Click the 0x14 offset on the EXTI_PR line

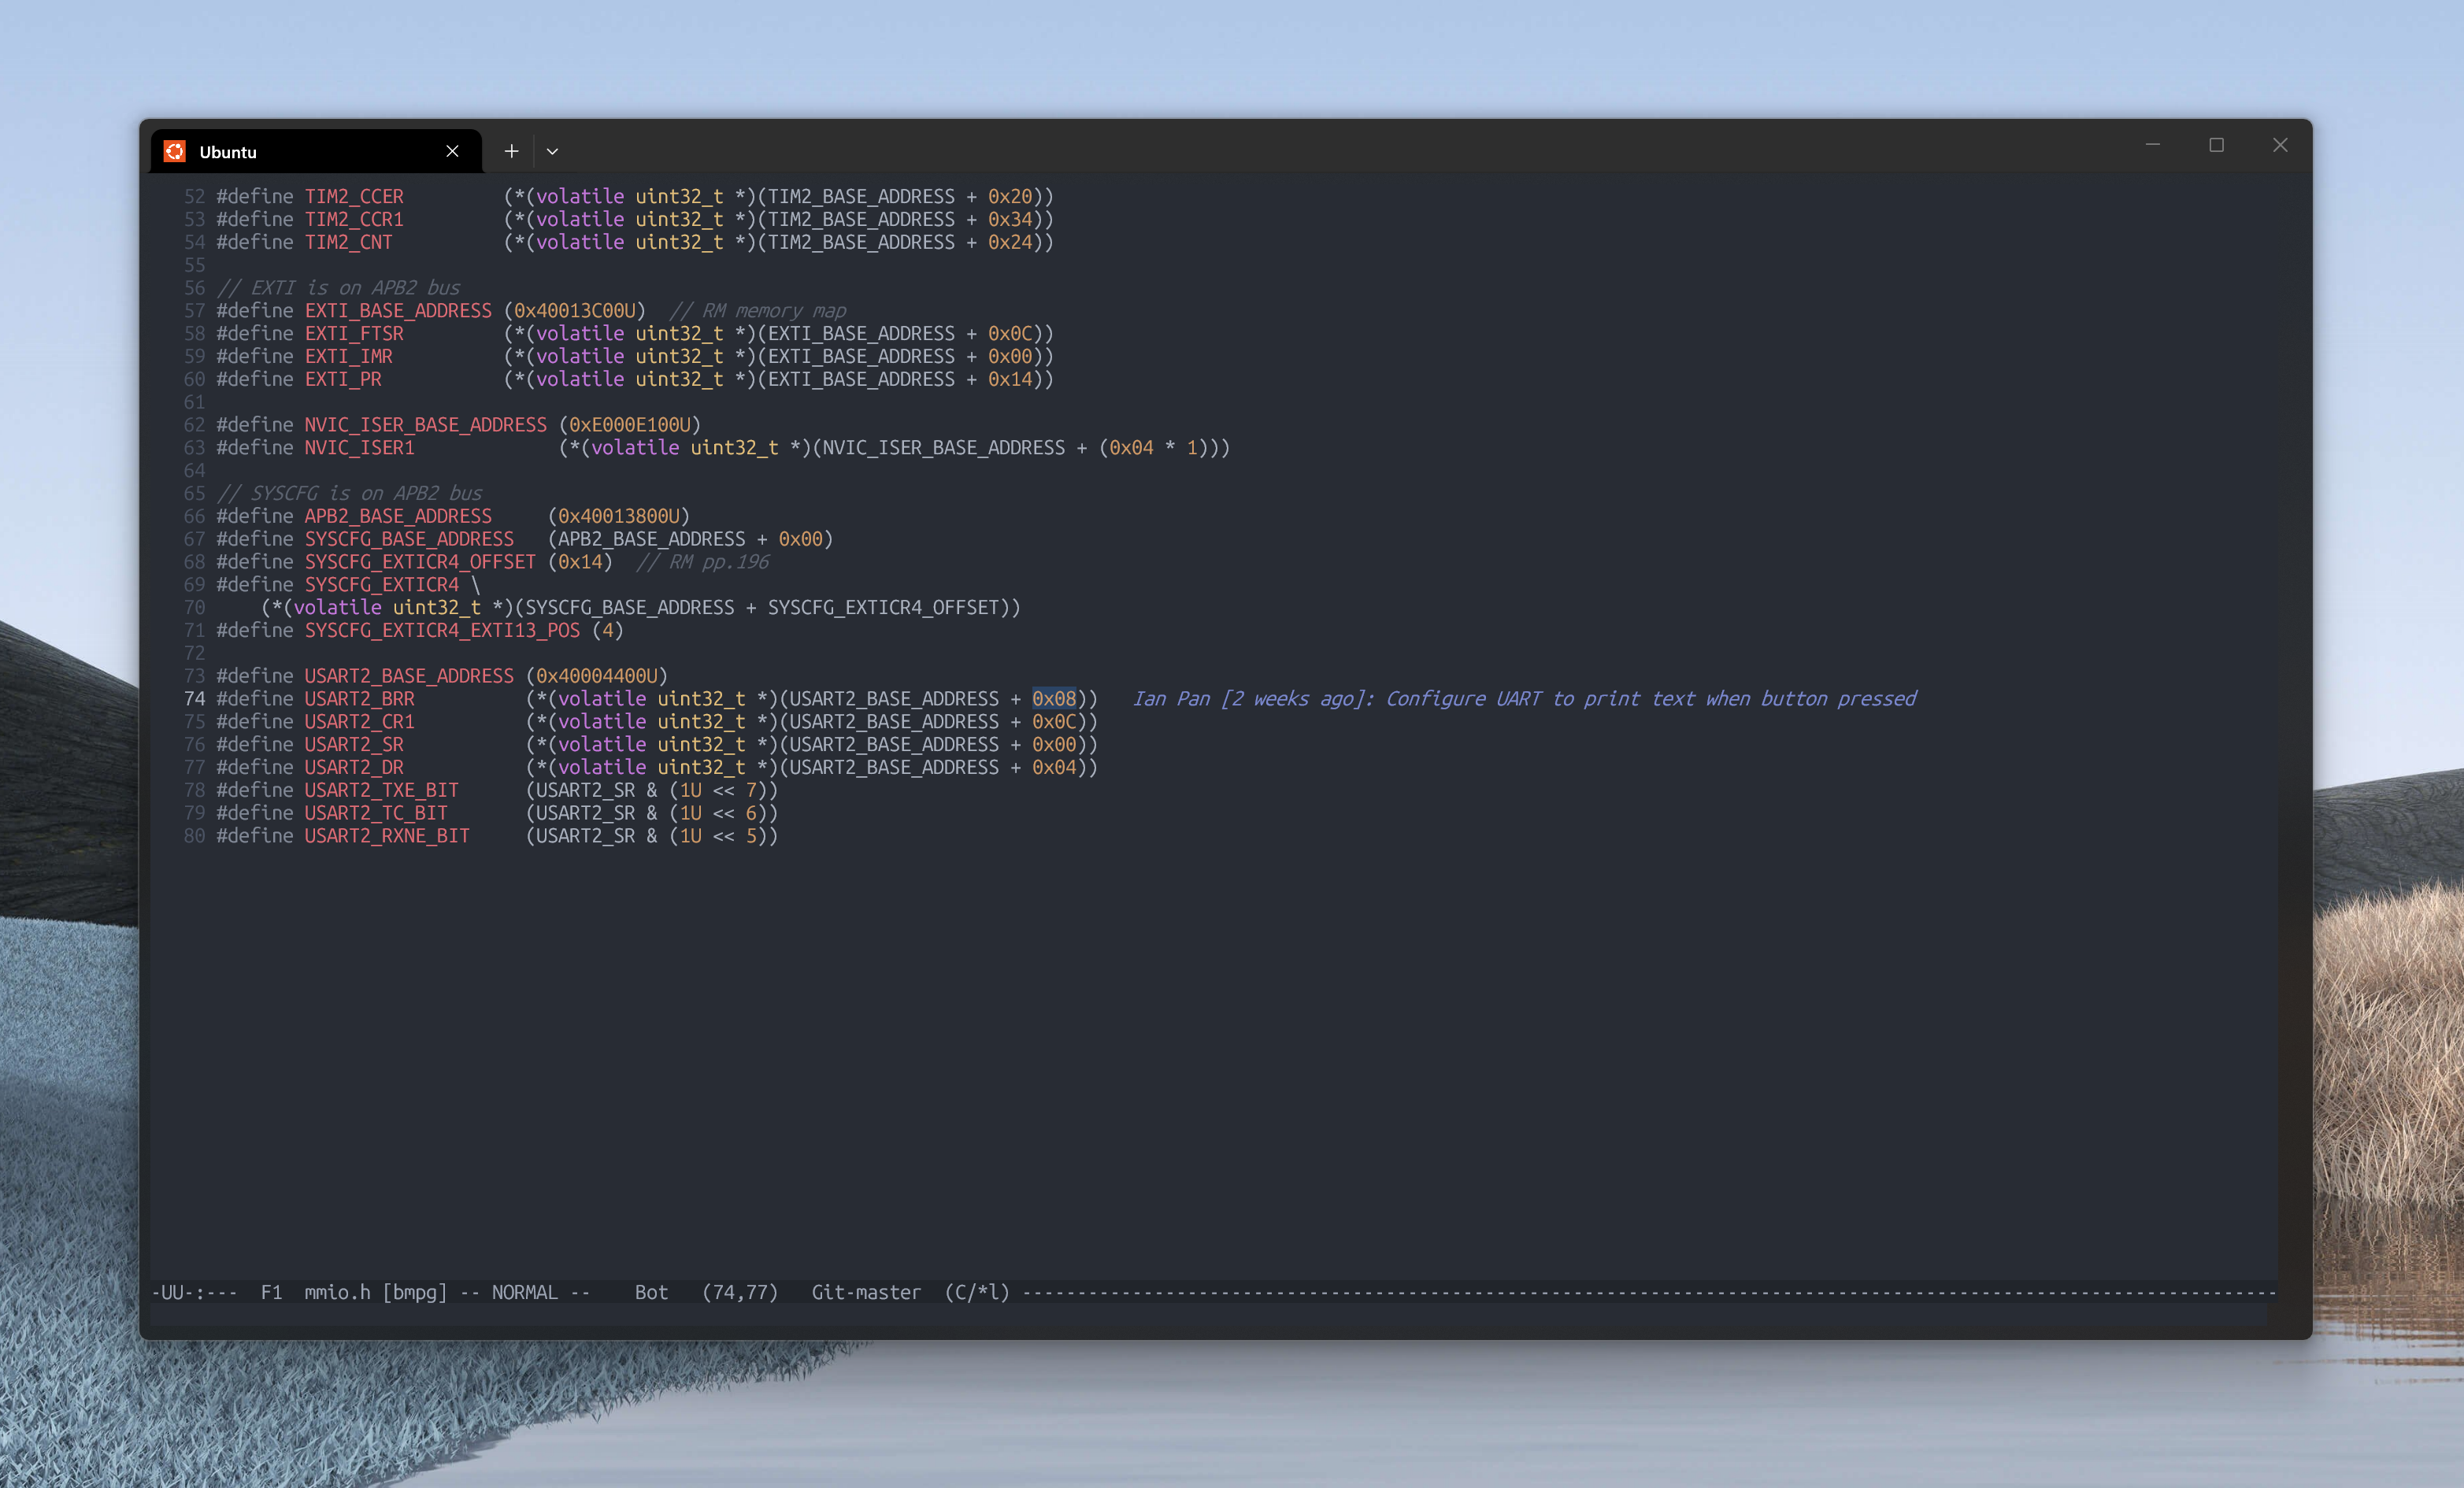(x=1010, y=380)
